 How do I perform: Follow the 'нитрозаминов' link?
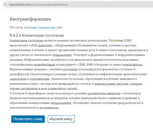(x=61, y=103)
